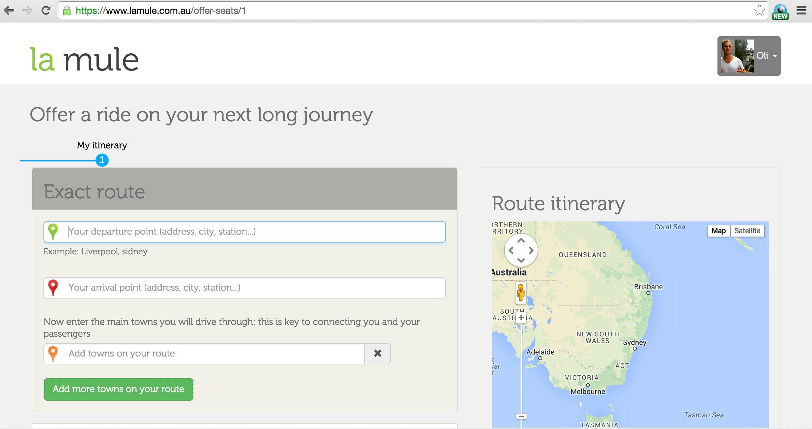Add more towns on your route
This screenshot has width=812, height=429.
(119, 389)
